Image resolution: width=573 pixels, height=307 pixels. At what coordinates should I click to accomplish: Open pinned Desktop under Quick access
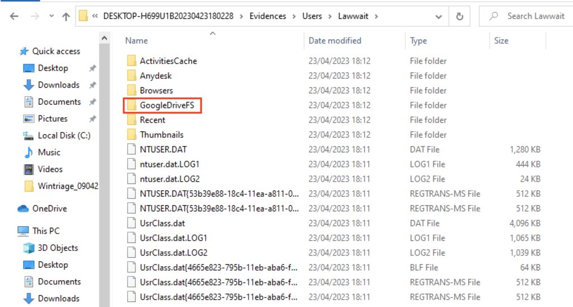click(53, 68)
